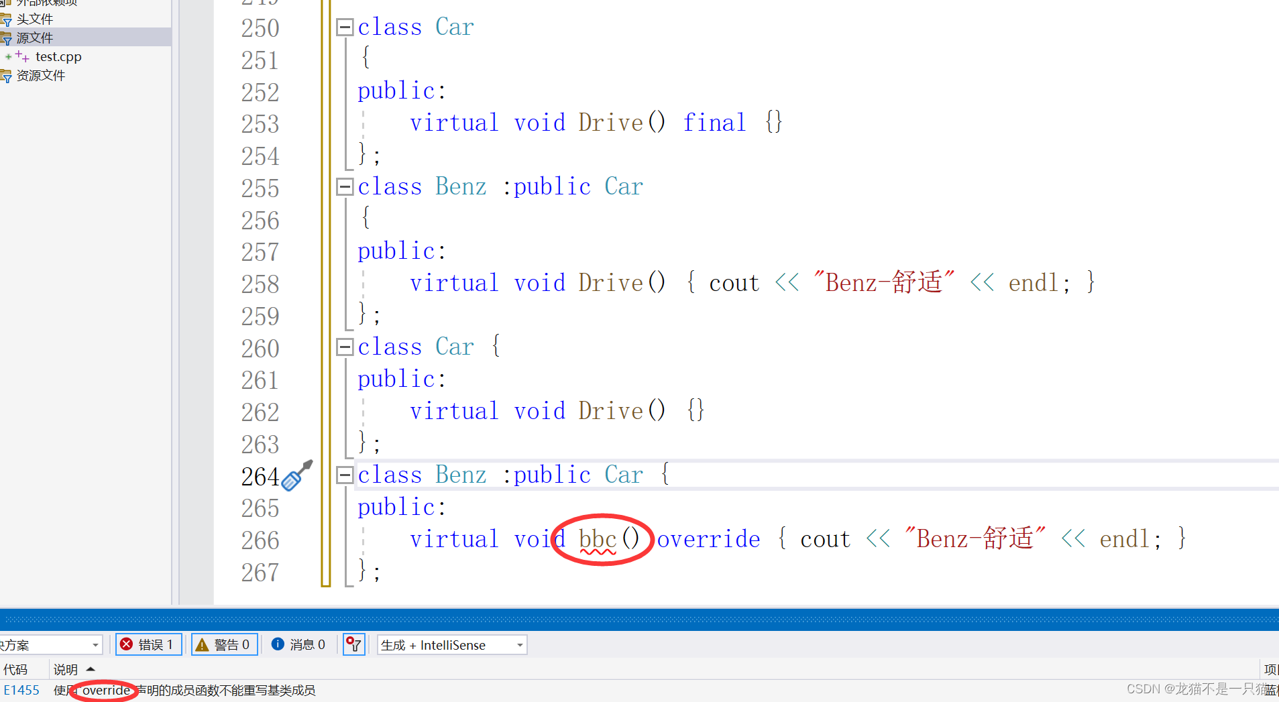Click the endl identifier on line 266

[x=1125, y=539]
